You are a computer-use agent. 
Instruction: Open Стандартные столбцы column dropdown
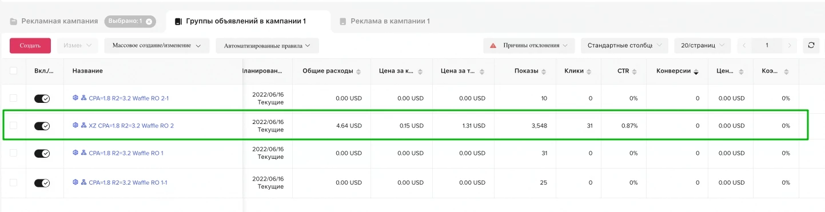click(624, 45)
